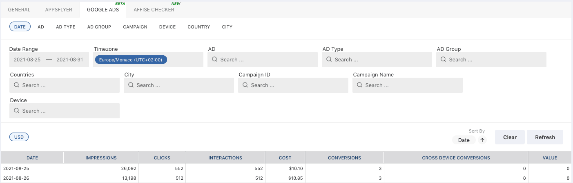Image resolution: width=573 pixels, height=183 pixels.
Task: Group report by AD
Action: 41,27
